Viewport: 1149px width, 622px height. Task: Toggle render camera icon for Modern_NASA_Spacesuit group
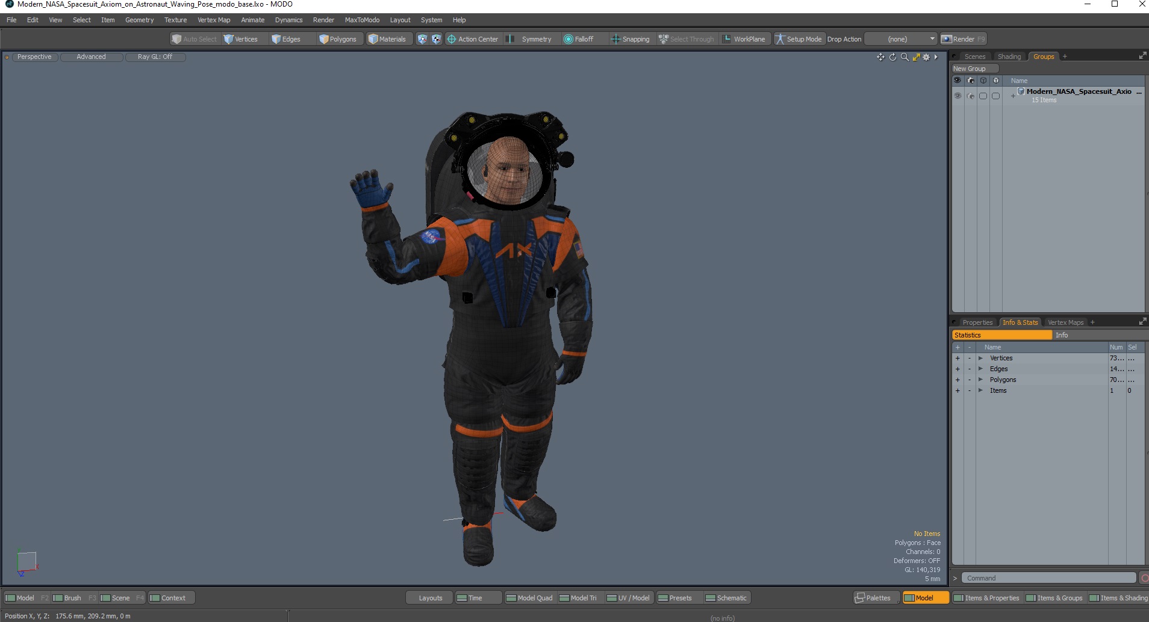coord(970,96)
